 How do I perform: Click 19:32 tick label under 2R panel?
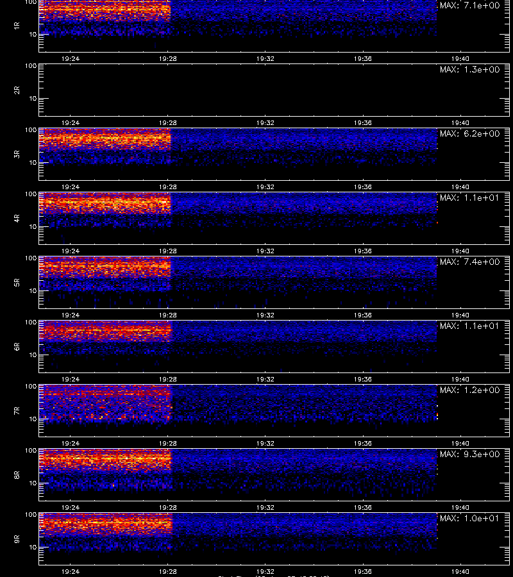[265, 123]
